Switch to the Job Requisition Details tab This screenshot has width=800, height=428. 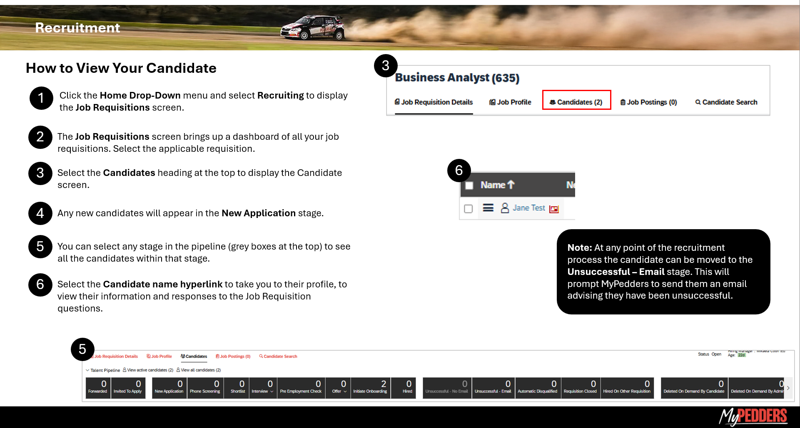[434, 102]
